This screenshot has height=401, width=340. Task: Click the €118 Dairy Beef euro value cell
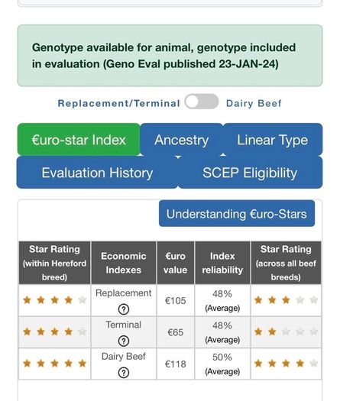(x=176, y=364)
